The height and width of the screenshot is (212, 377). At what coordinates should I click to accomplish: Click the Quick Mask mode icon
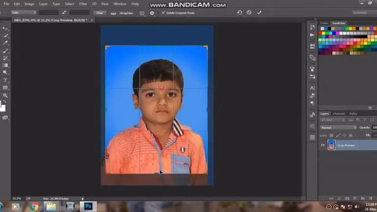(x=5, y=118)
